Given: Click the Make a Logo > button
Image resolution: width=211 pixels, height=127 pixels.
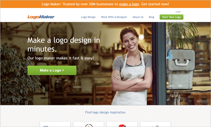Looking at the screenshot, I should pyautogui.click(x=52, y=70).
